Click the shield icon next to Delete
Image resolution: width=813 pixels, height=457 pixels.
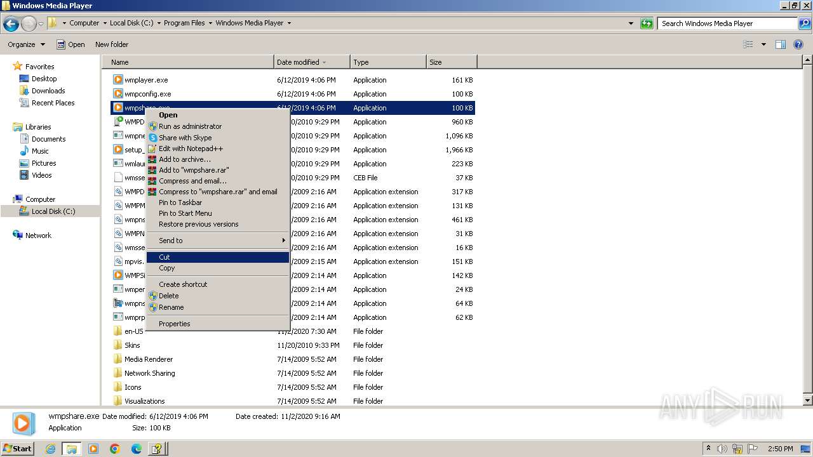coord(152,296)
